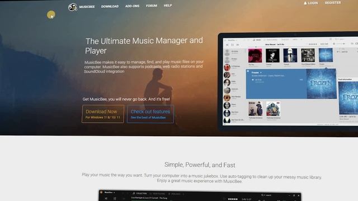Viewport: 358px width, 201px height.
Task: Open the ADD-ONS menu item
Action: point(132,6)
